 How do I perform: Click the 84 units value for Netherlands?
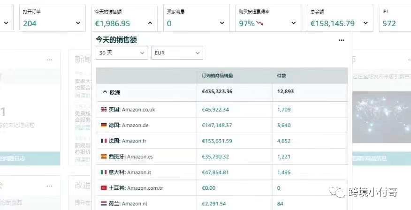pos(280,203)
